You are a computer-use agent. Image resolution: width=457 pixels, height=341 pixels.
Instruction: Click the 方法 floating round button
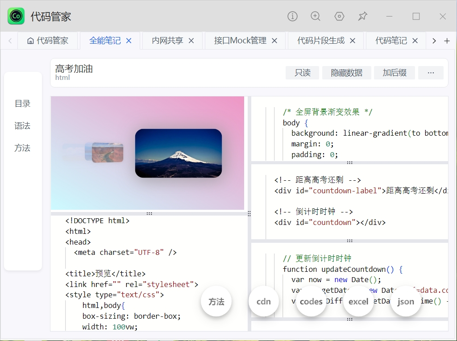pyautogui.click(x=216, y=301)
